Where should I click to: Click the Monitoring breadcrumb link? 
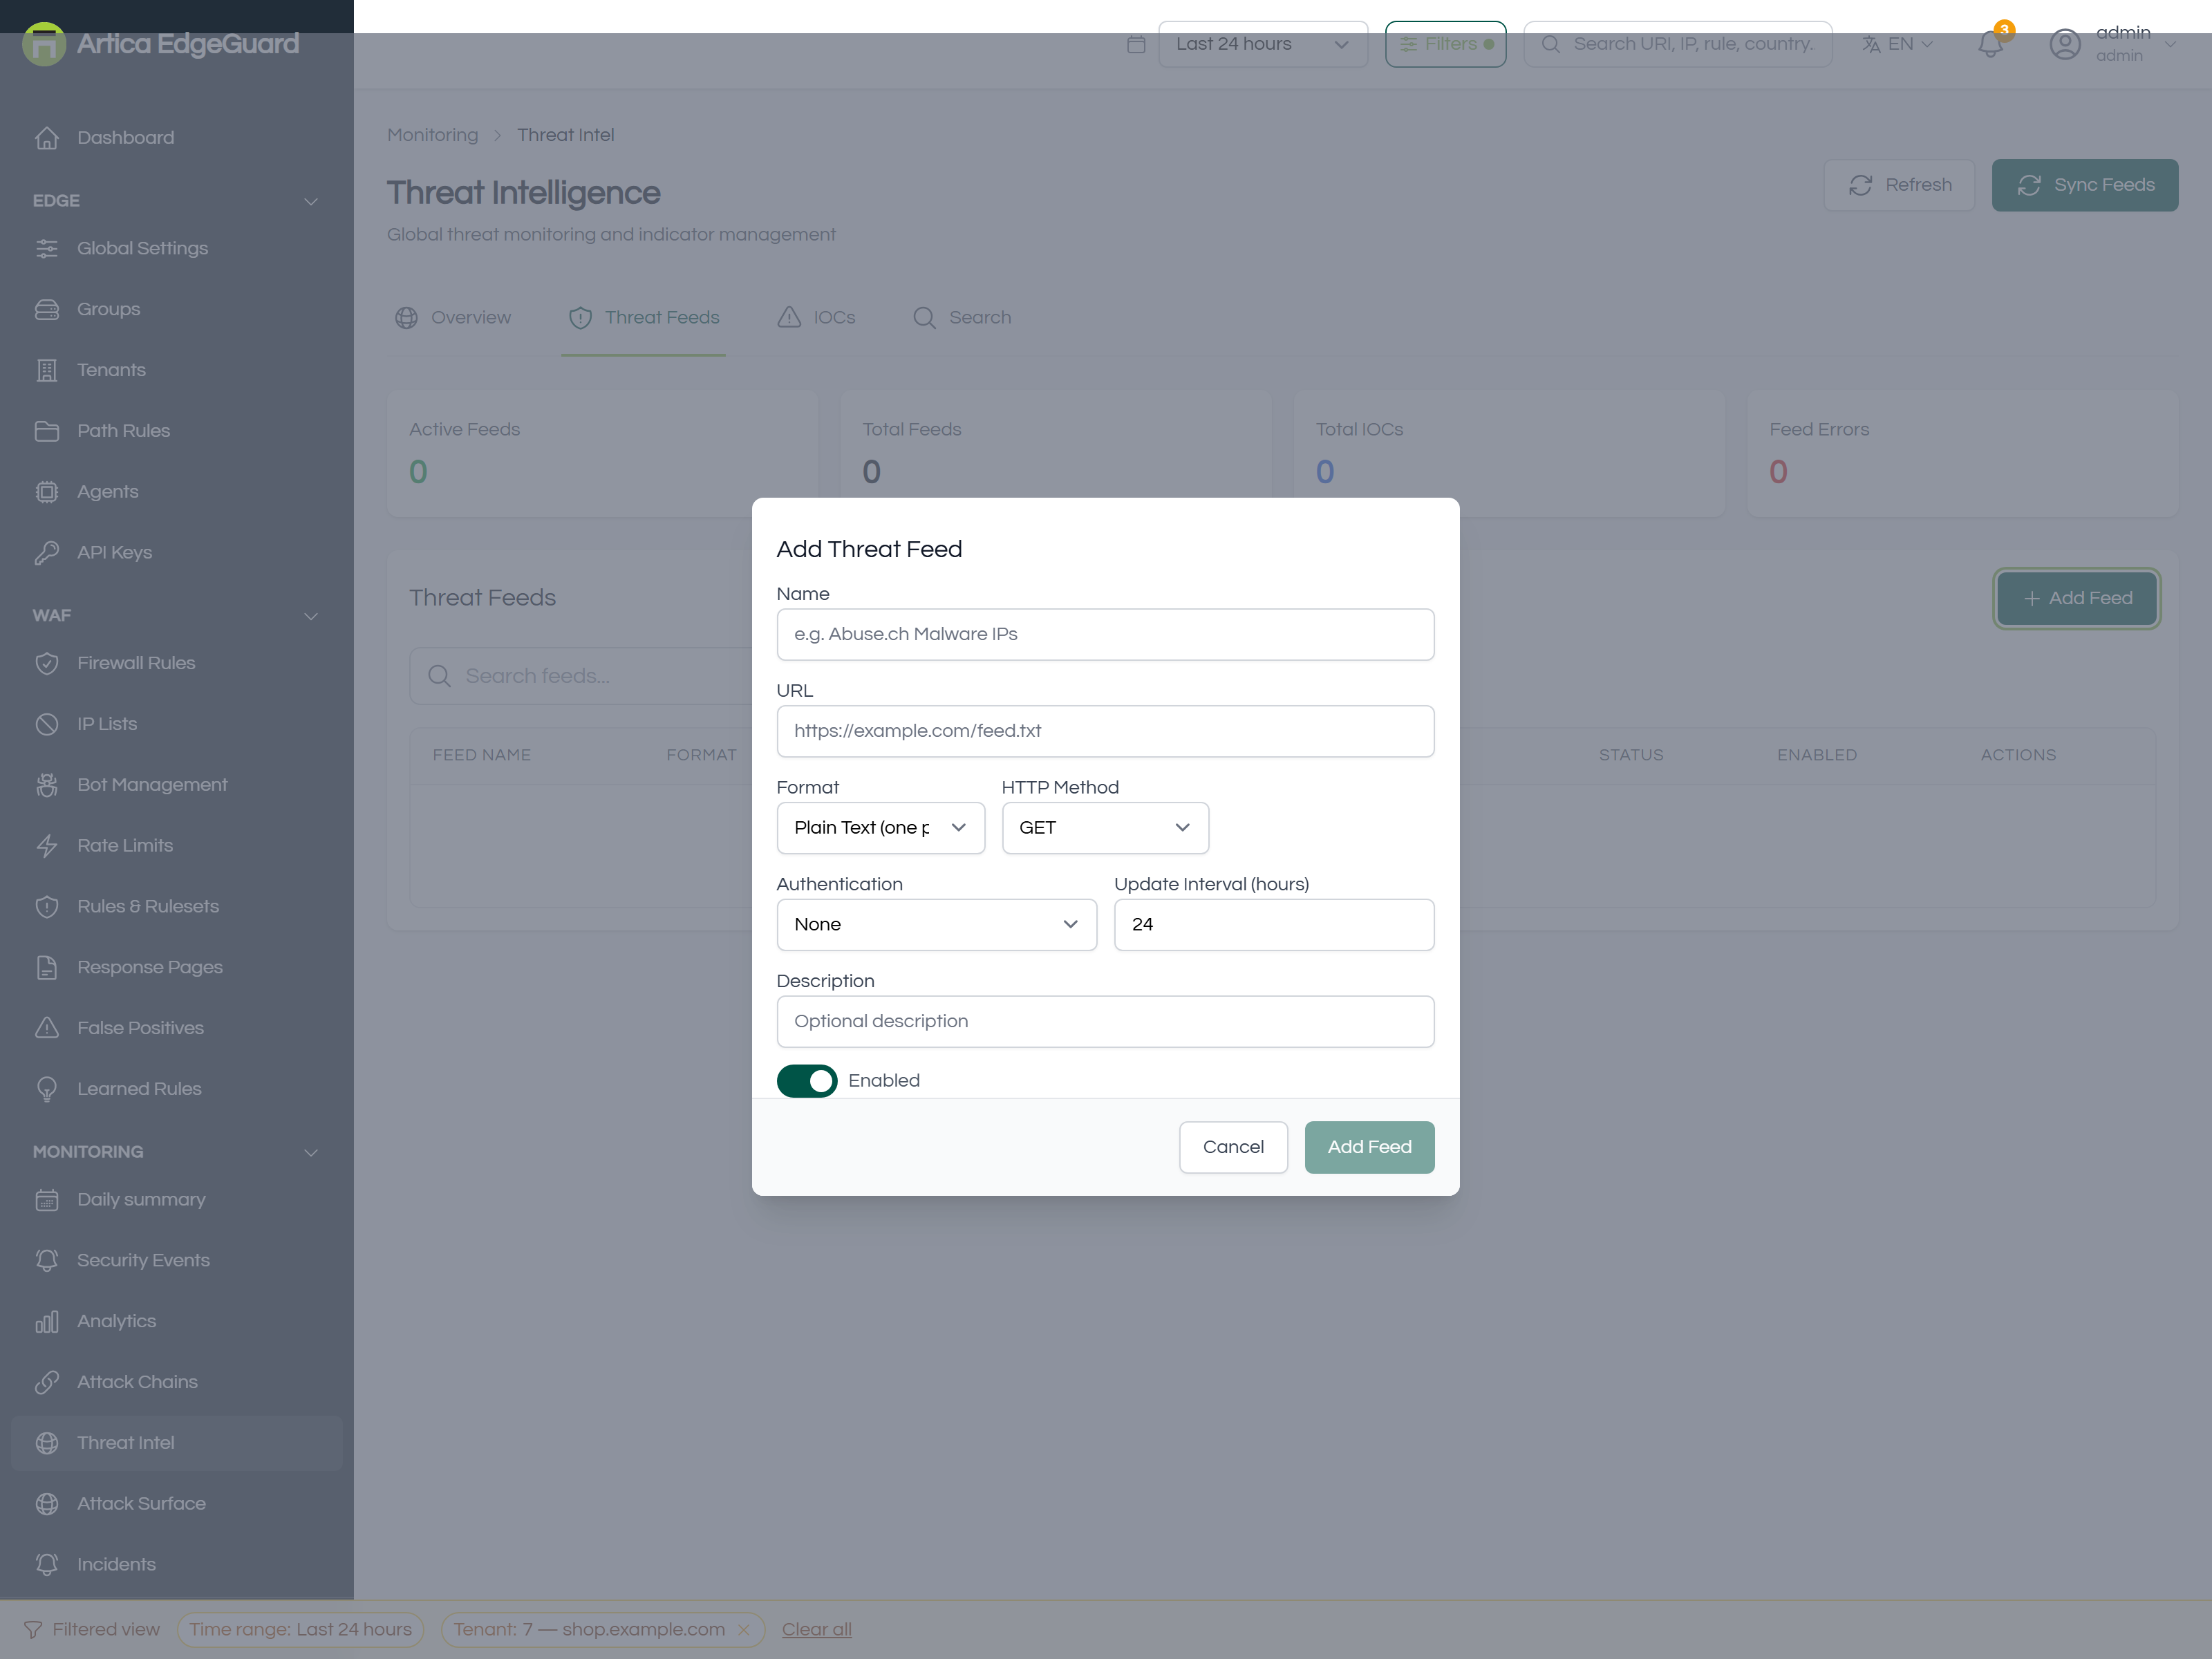point(432,135)
